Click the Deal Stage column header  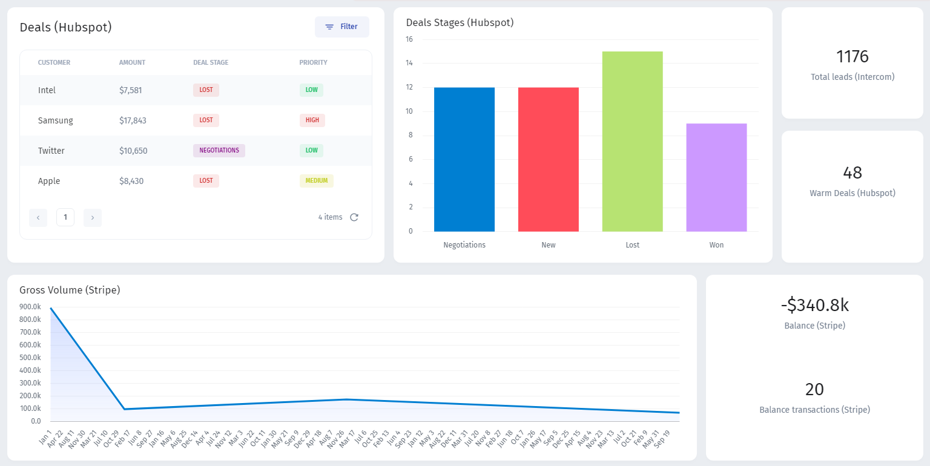(211, 62)
